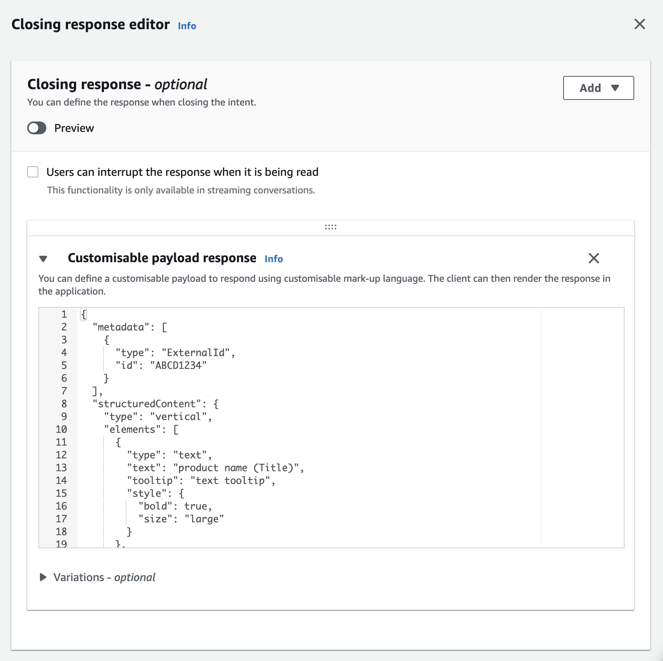Toggle the Preview switch
Viewport: 663px width, 661px height.
[37, 128]
